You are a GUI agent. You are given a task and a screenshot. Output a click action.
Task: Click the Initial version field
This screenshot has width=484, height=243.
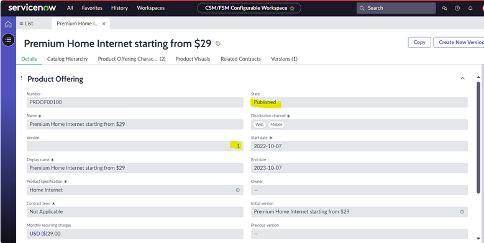point(359,212)
